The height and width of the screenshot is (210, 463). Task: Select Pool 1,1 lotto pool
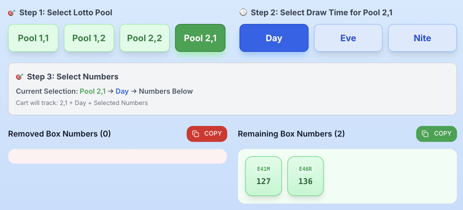coord(33,38)
